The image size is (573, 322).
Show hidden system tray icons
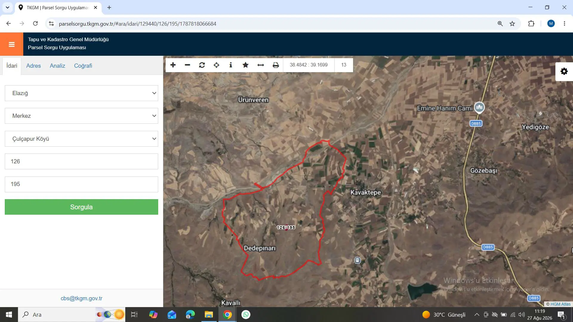[477, 315]
